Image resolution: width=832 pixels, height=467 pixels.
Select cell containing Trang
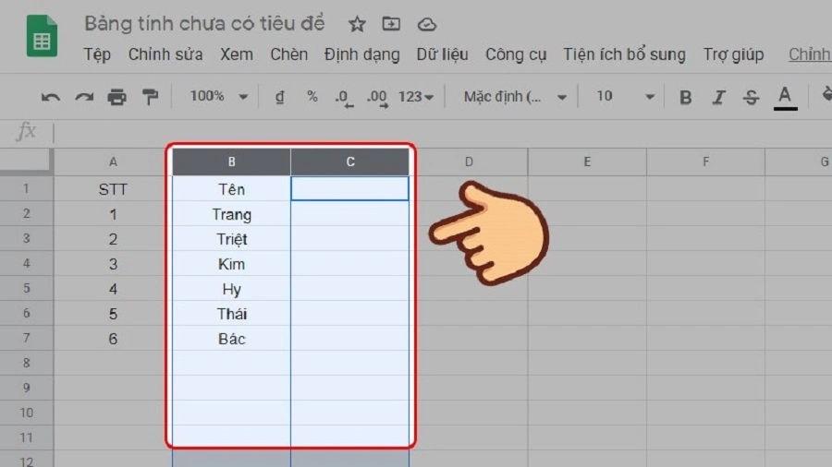point(231,214)
